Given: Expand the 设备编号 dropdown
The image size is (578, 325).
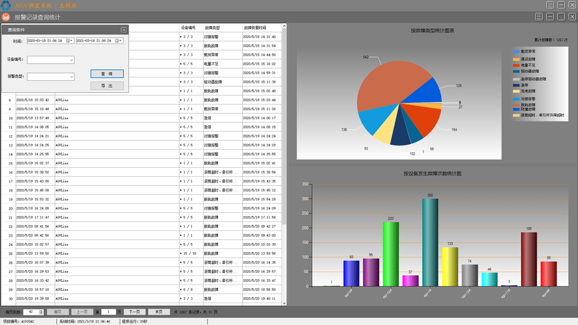Looking at the screenshot, I should click(x=71, y=60).
